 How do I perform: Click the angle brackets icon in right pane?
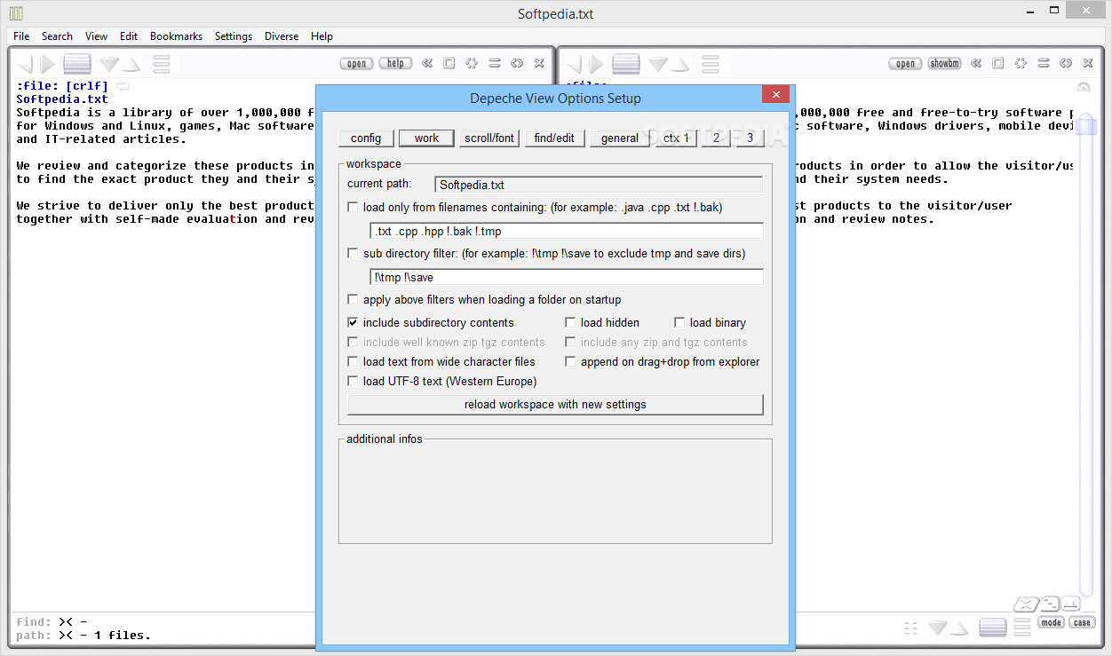pyautogui.click(x=1066, y=63)
